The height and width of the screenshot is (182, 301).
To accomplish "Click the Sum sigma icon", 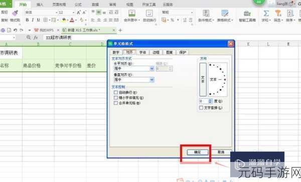I will [266, 13].
